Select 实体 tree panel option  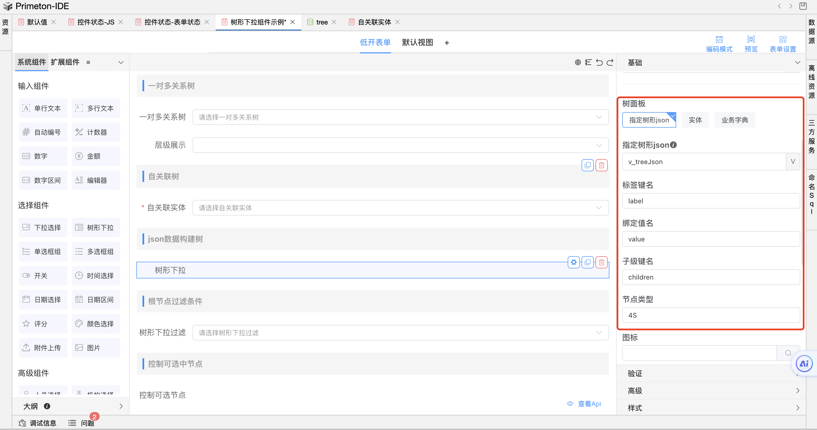coord(695,120)
